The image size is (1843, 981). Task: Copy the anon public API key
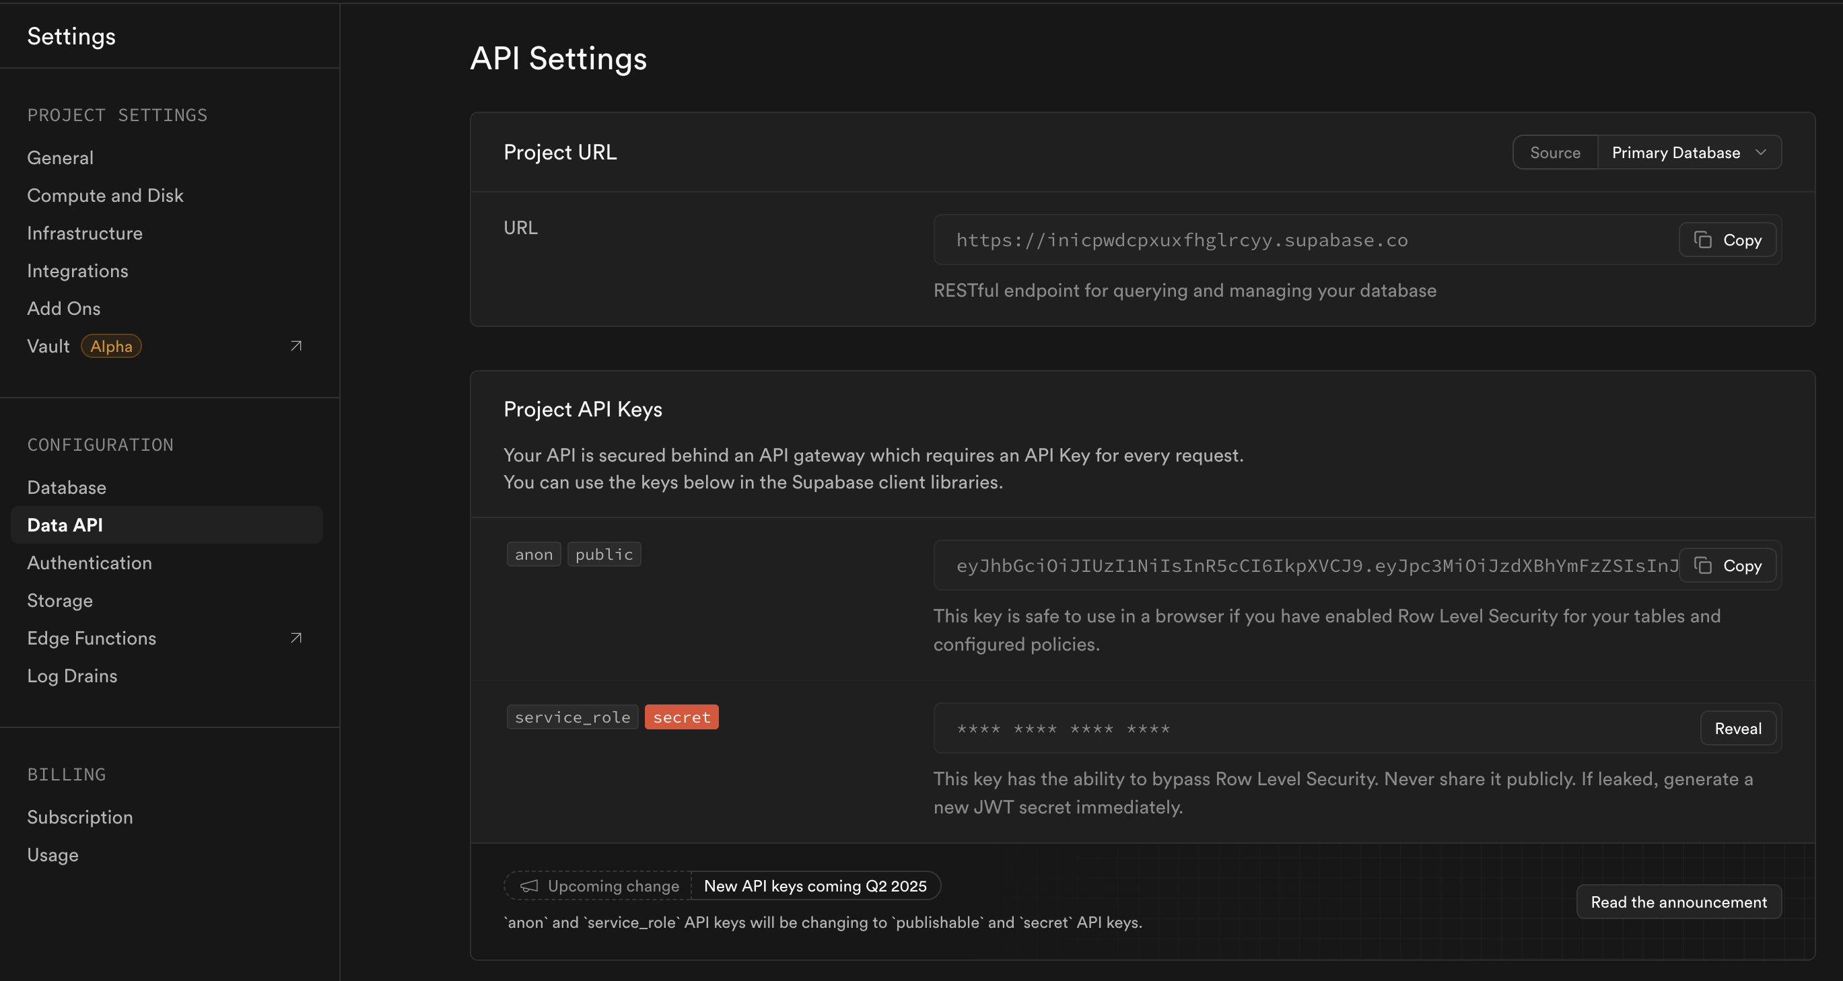point(1728,566)
